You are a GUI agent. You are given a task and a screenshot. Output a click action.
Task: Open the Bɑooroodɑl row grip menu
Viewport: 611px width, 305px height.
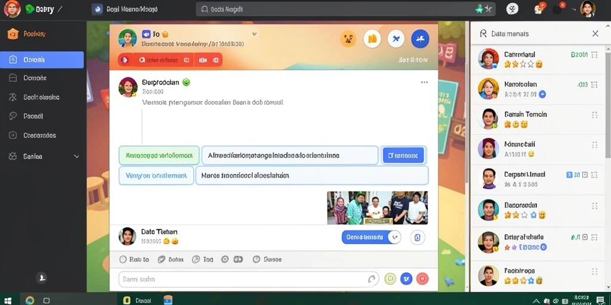(594, 206)
